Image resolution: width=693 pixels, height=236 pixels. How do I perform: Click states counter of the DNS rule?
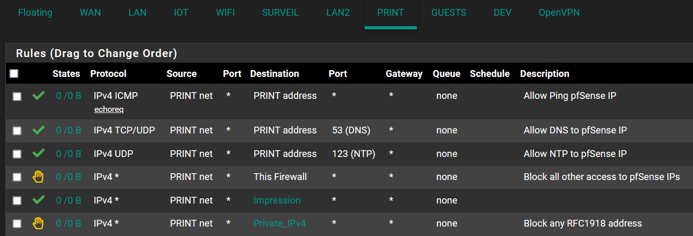[x=69, y=130]
